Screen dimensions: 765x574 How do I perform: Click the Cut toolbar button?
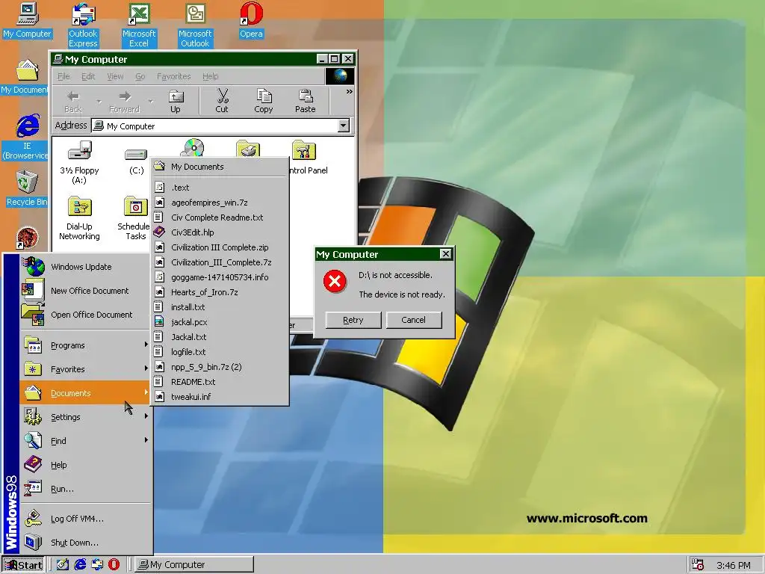pyautogui.click(x=222, y=102)
